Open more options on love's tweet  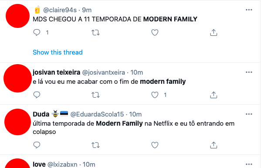[249, 164]
